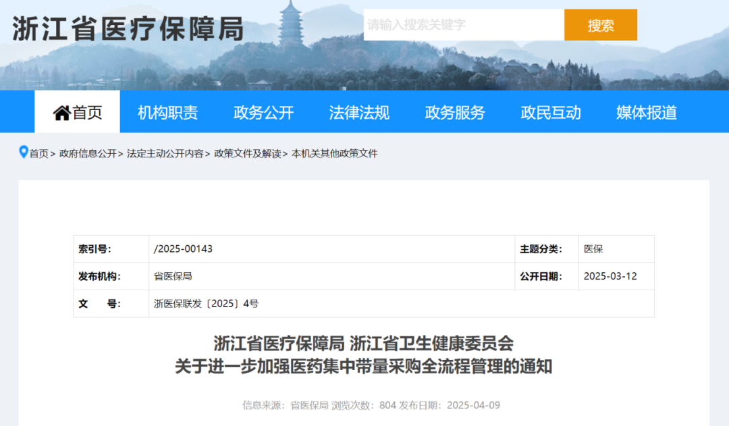729x426 pixels.
Task: Open the 政民互动 navigation tab
Action: [551, 113]
